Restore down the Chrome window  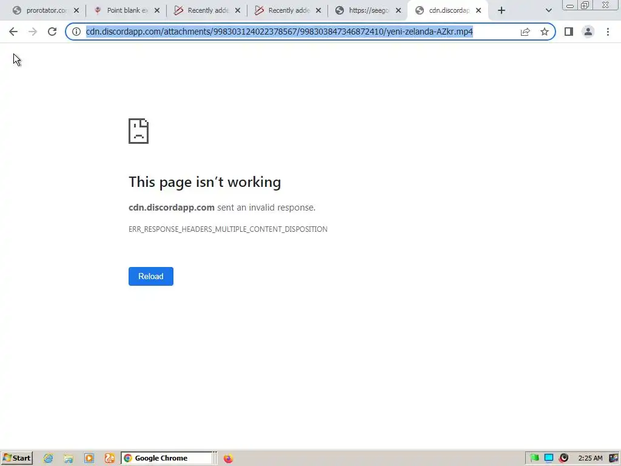coord(585,5)
